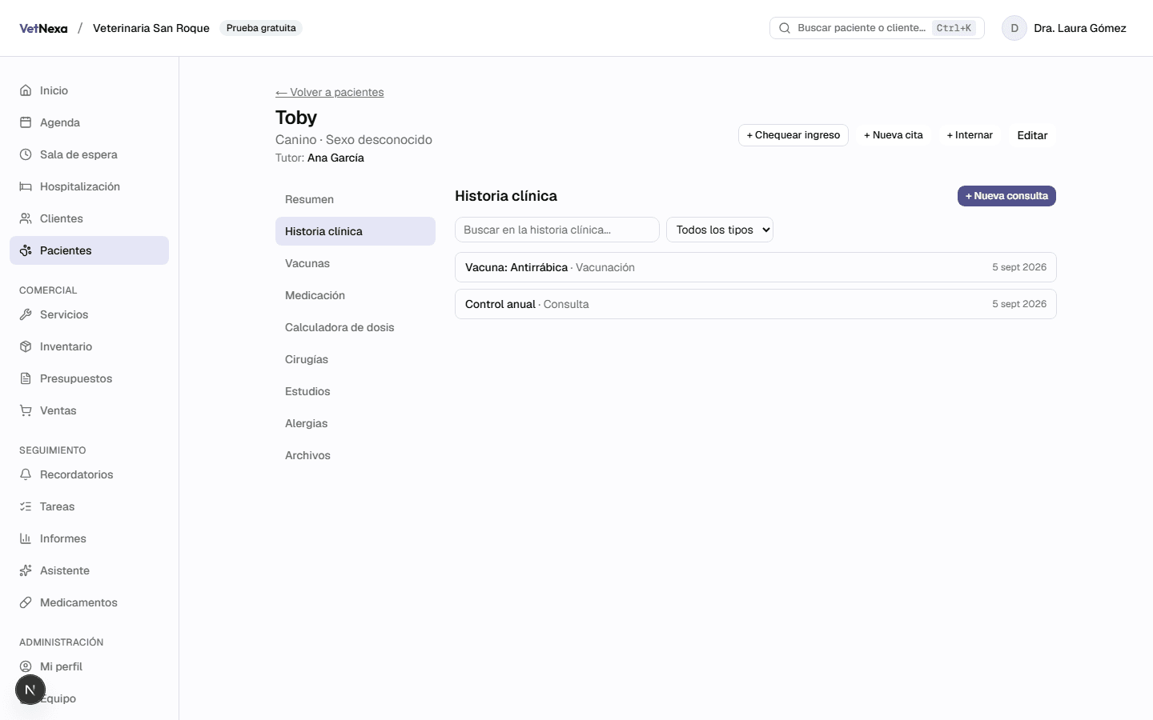Click the Informes bar chart icon
The image size is (1153, 720).
click(x=26, y=538)
